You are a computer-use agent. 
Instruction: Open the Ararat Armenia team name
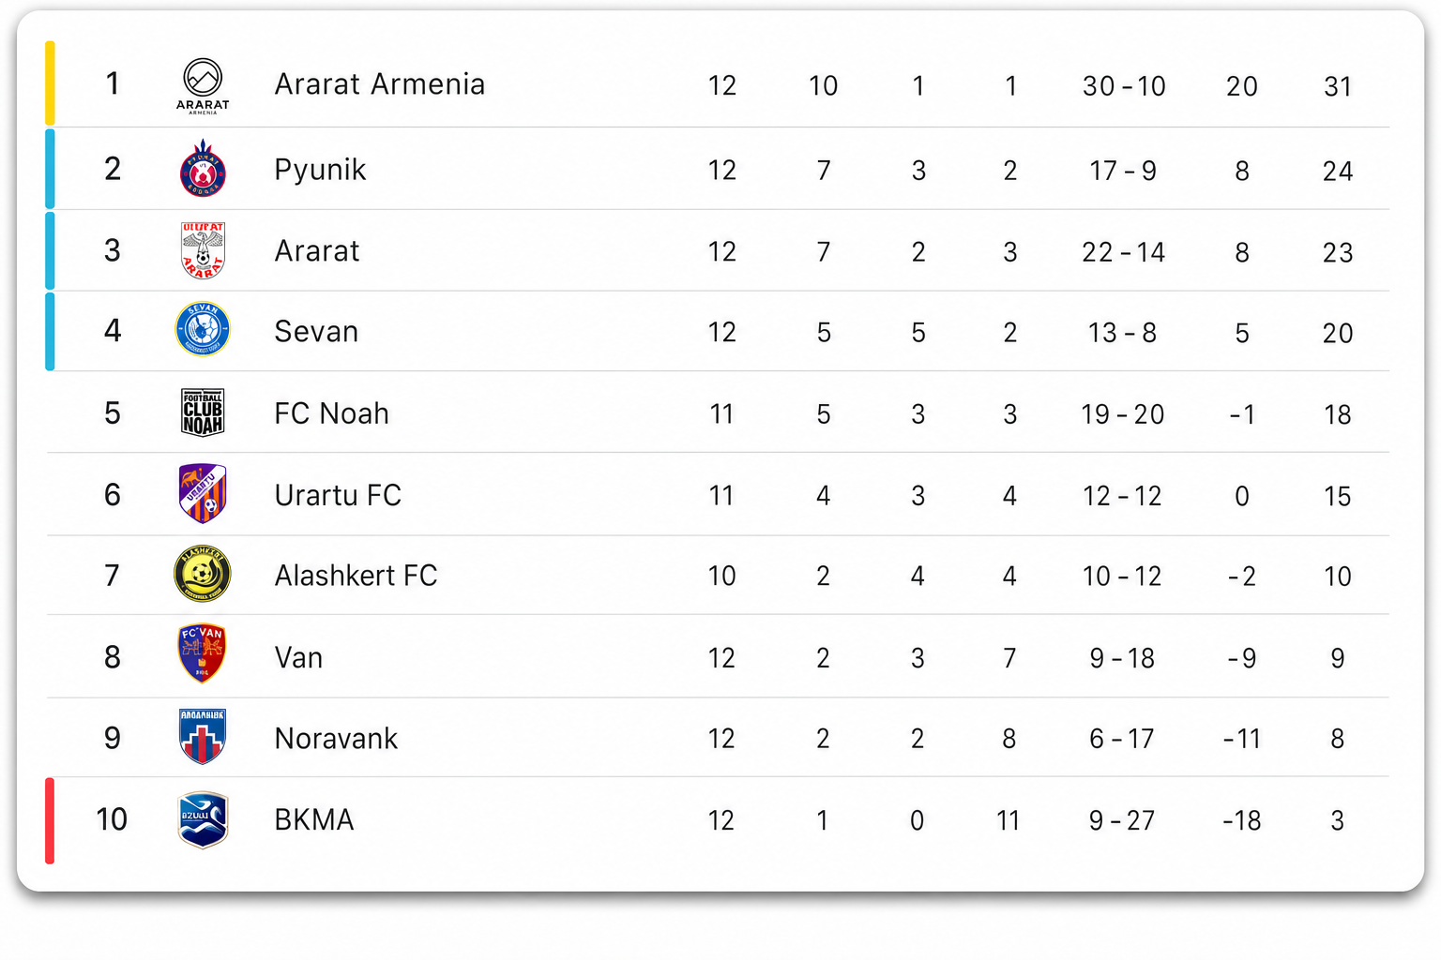pos(380,84)
